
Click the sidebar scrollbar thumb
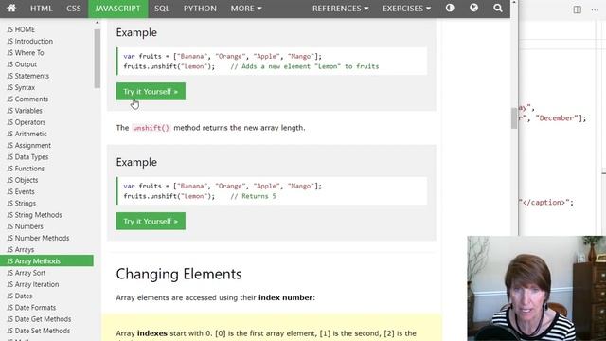click(97, 59)
